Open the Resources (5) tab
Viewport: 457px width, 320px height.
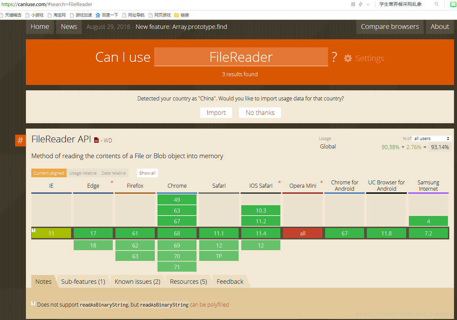[188, 281]
